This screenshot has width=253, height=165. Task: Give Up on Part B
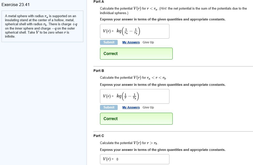tap(148, 107)
